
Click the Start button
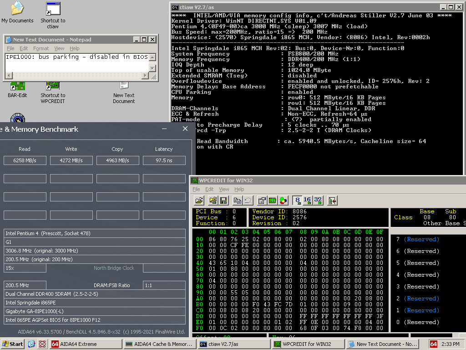click(12, 344)
